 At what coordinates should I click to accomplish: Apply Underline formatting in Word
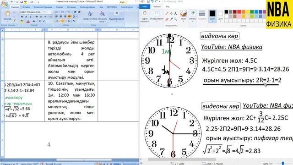pyautogui.click(x=31, y=16)
